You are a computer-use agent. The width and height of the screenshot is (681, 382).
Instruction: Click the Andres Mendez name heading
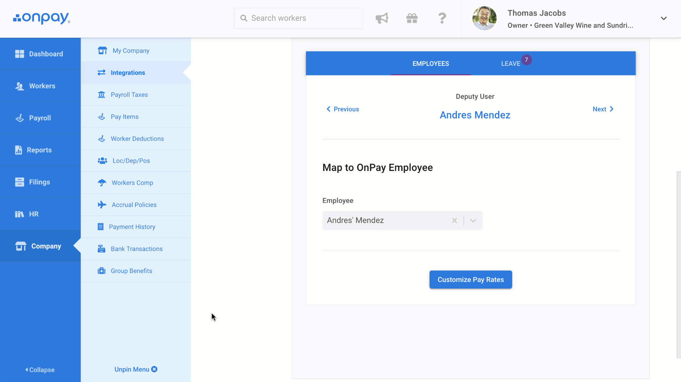click(x=475, y=115)
